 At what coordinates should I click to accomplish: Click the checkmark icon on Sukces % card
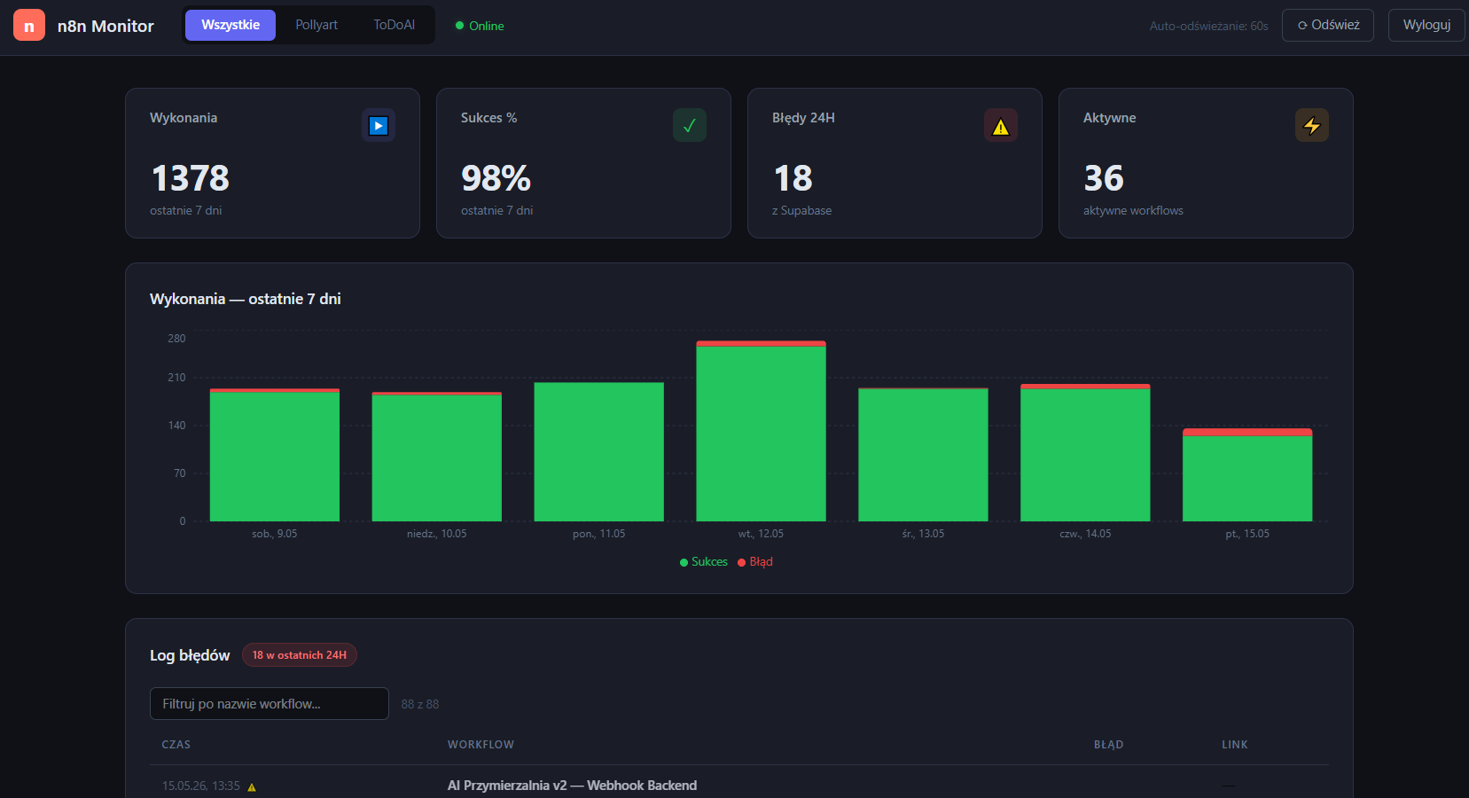pos(690,126)
